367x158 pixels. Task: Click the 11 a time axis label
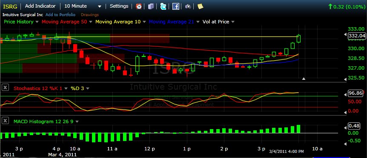(x=112, y=149)
